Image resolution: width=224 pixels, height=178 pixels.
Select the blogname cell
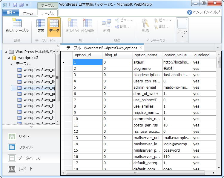(x=147, y=69)
